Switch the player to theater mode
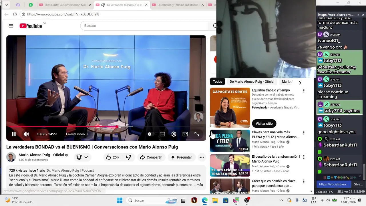This screenshot has width=366, height=206. 185,134
